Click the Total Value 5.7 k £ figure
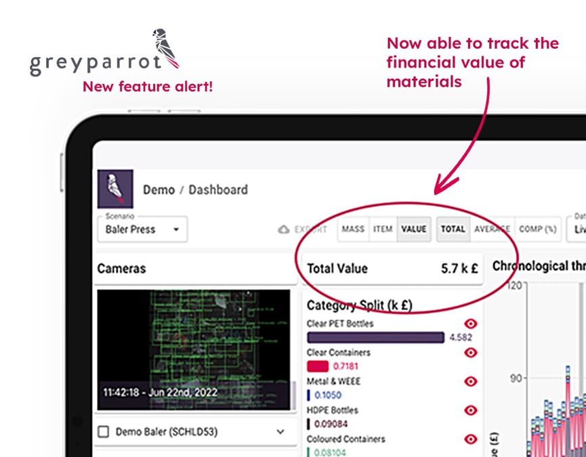Image resolution: width=586 pixels, height=457 pixels. [x=459, y=269]
